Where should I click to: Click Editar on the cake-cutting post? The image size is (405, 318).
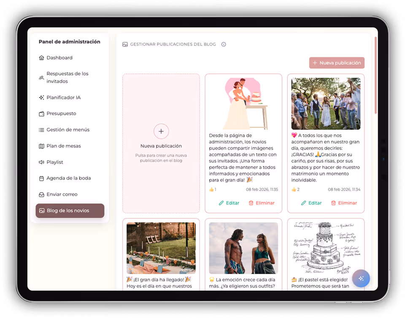pyautogui.click(x=229, y=203)
